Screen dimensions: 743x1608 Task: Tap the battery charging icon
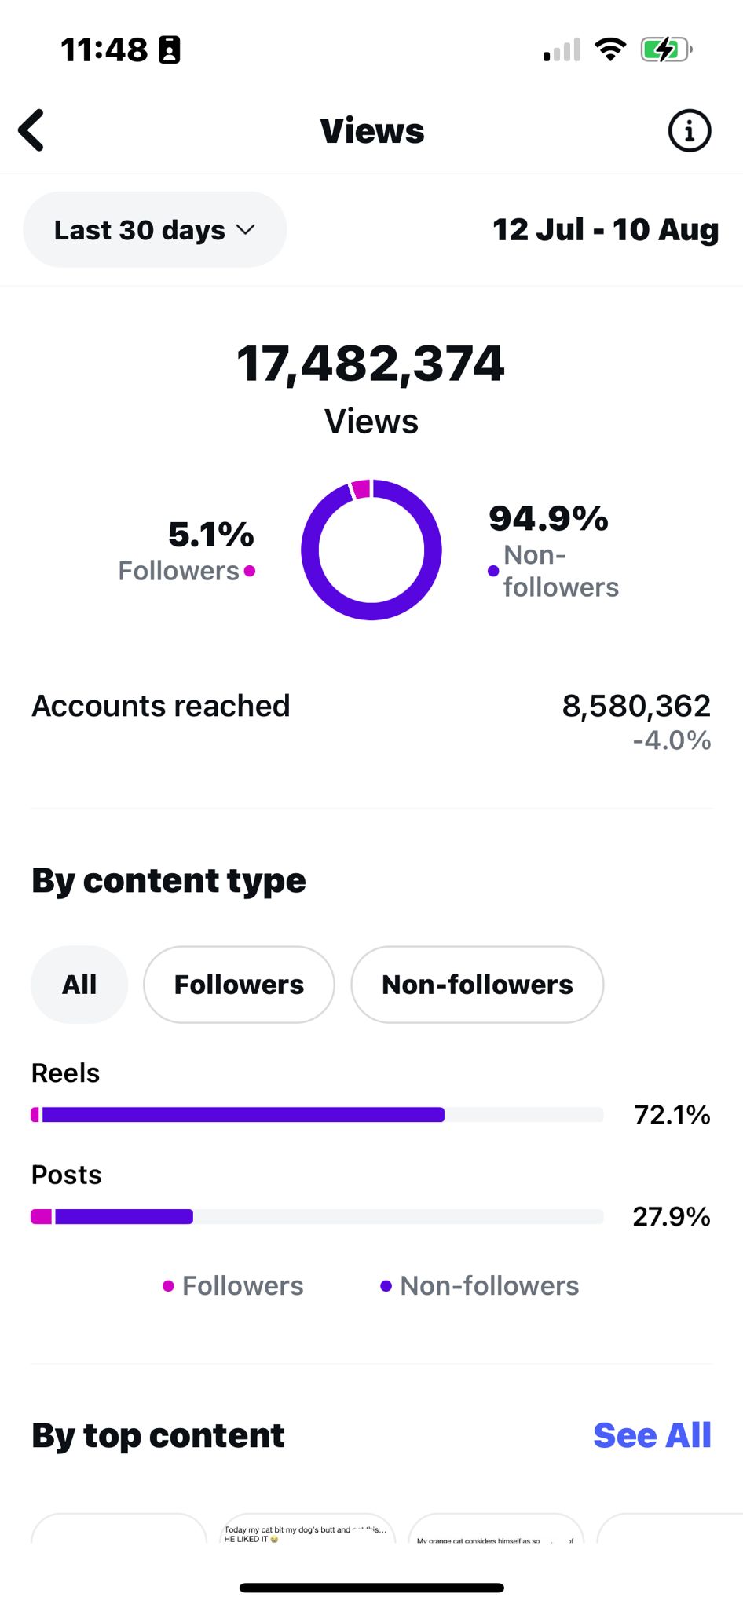[x=666, y=49]
